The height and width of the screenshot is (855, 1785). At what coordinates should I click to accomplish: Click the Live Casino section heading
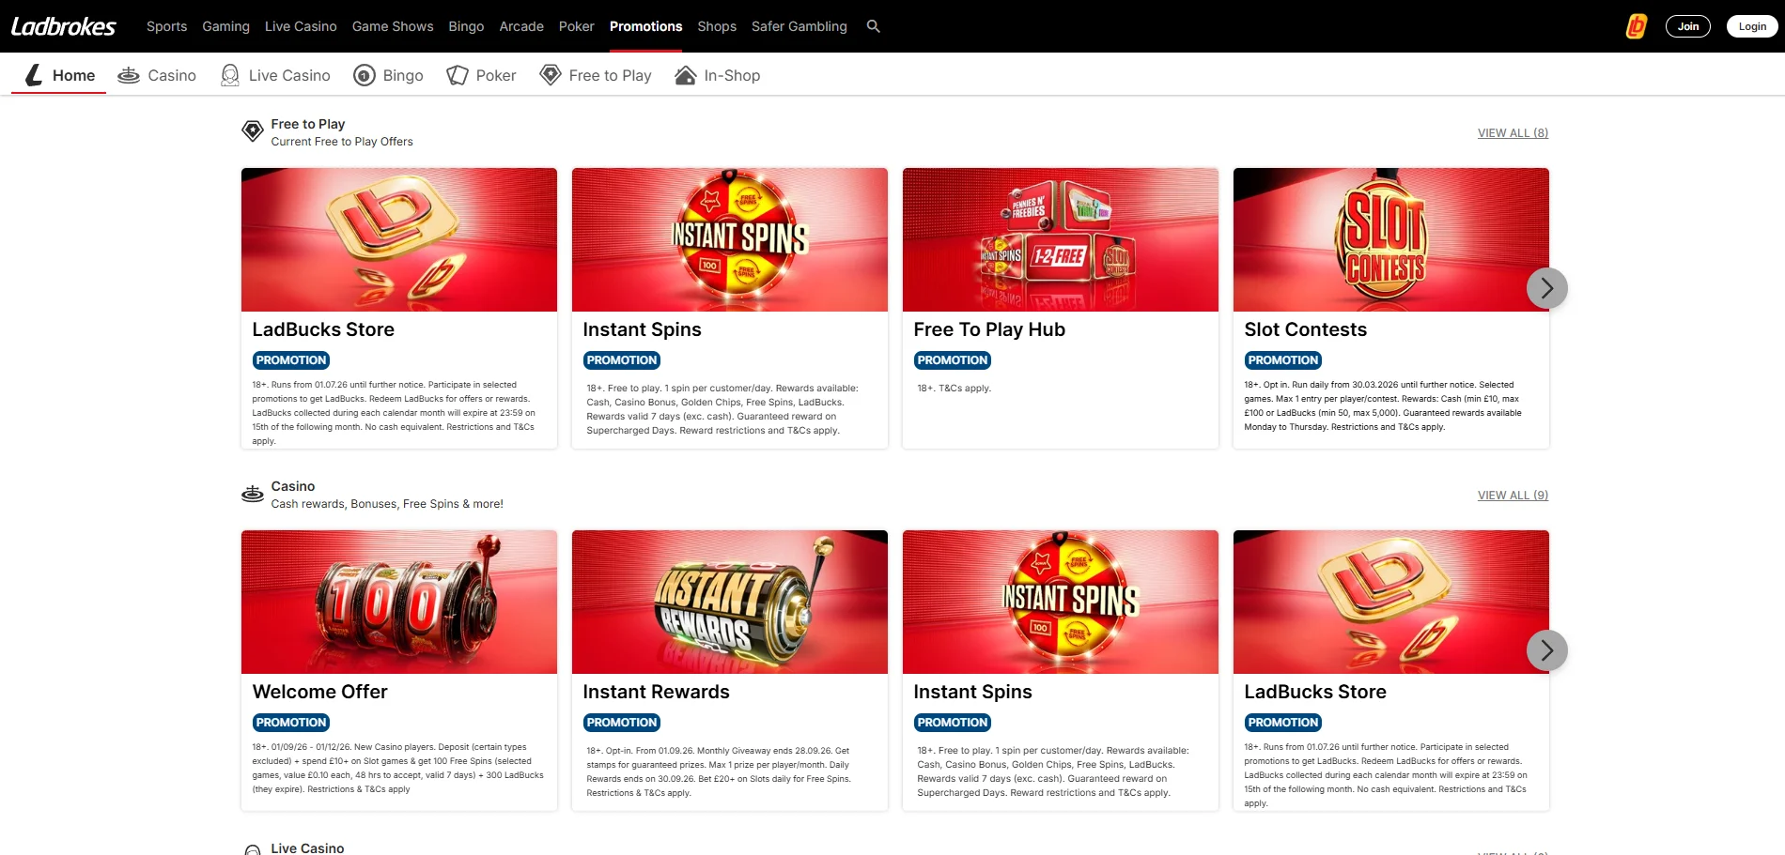pos(307,848)
